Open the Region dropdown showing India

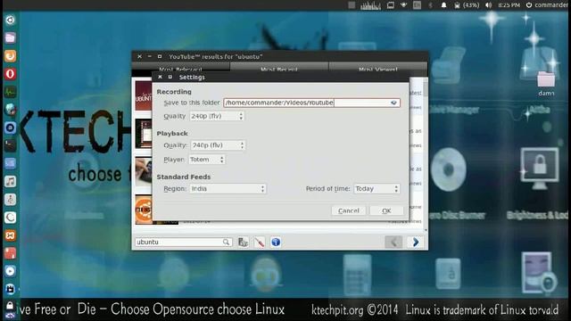(x=228, y=188)
